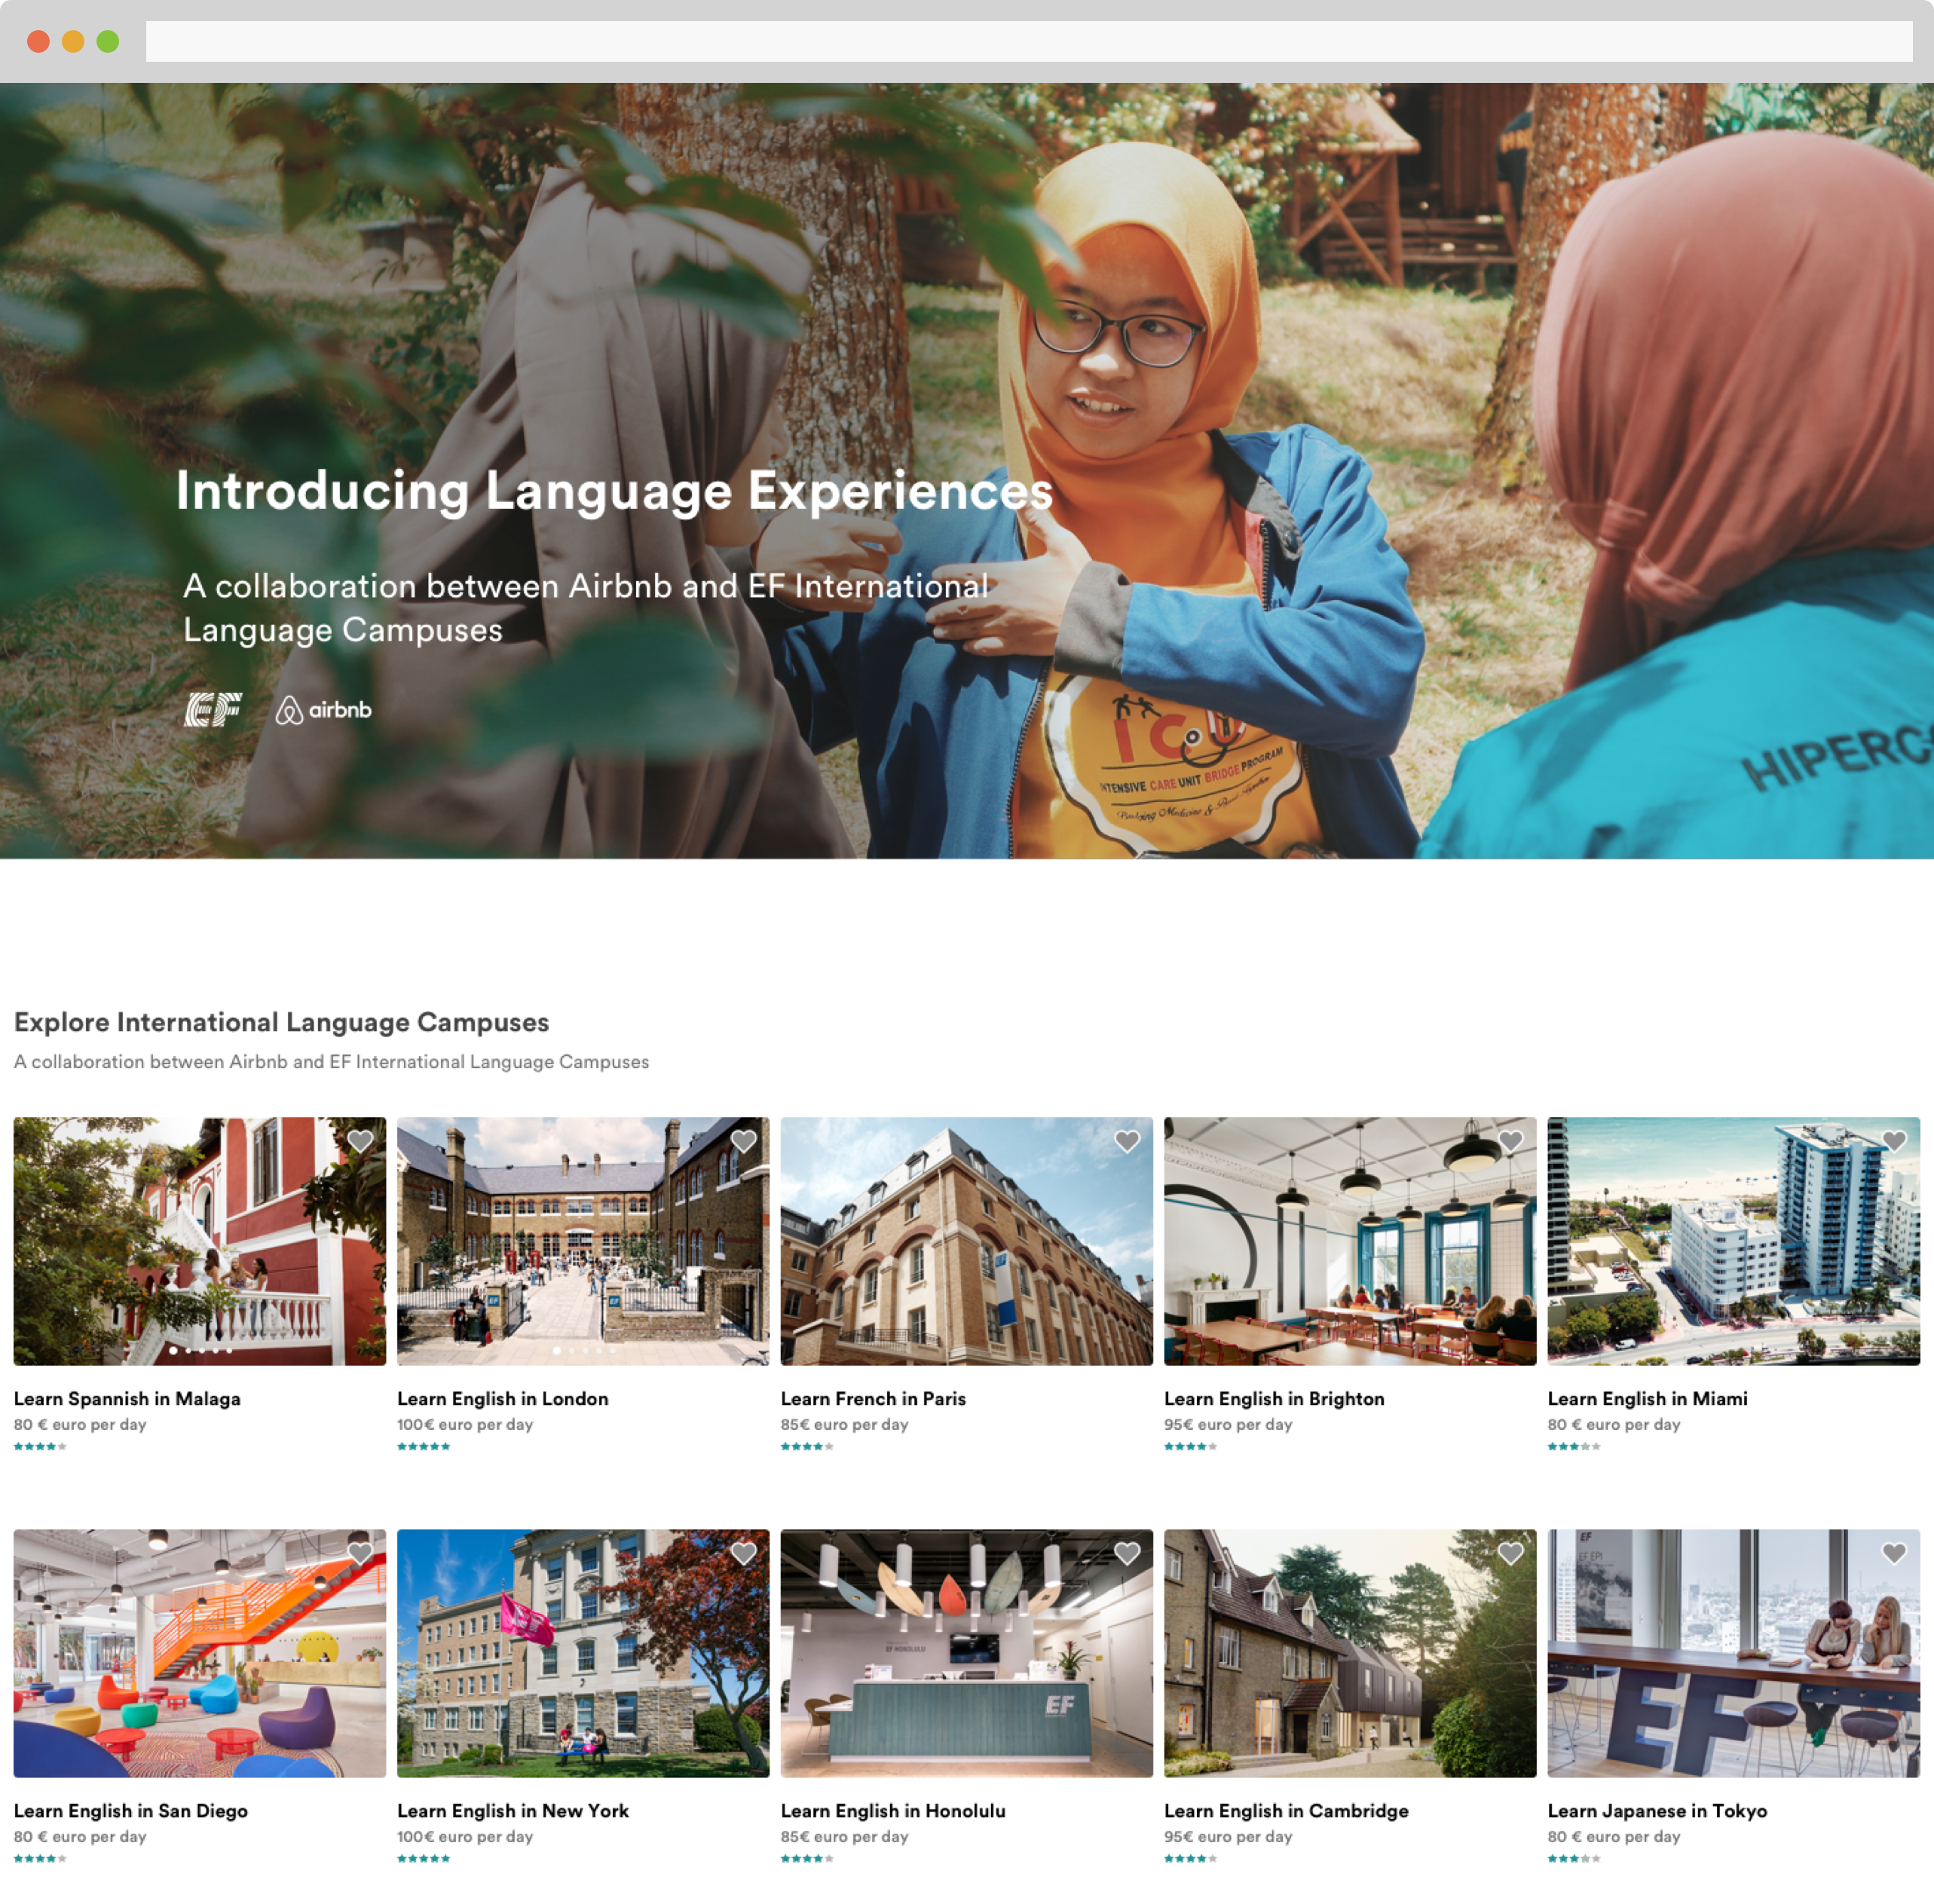Open the Brighton dining room photo
1934x1904 pixels.
click(x=1350, y=1241)
